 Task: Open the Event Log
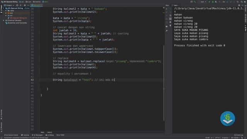(239, 135)
